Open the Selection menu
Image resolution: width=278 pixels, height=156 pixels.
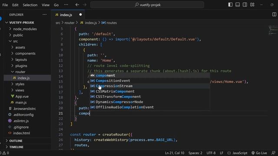pyautogui.click(x=30, y=5)
